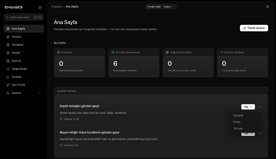
Task: Click the Engages breadcrumb link
Action: 57,7
